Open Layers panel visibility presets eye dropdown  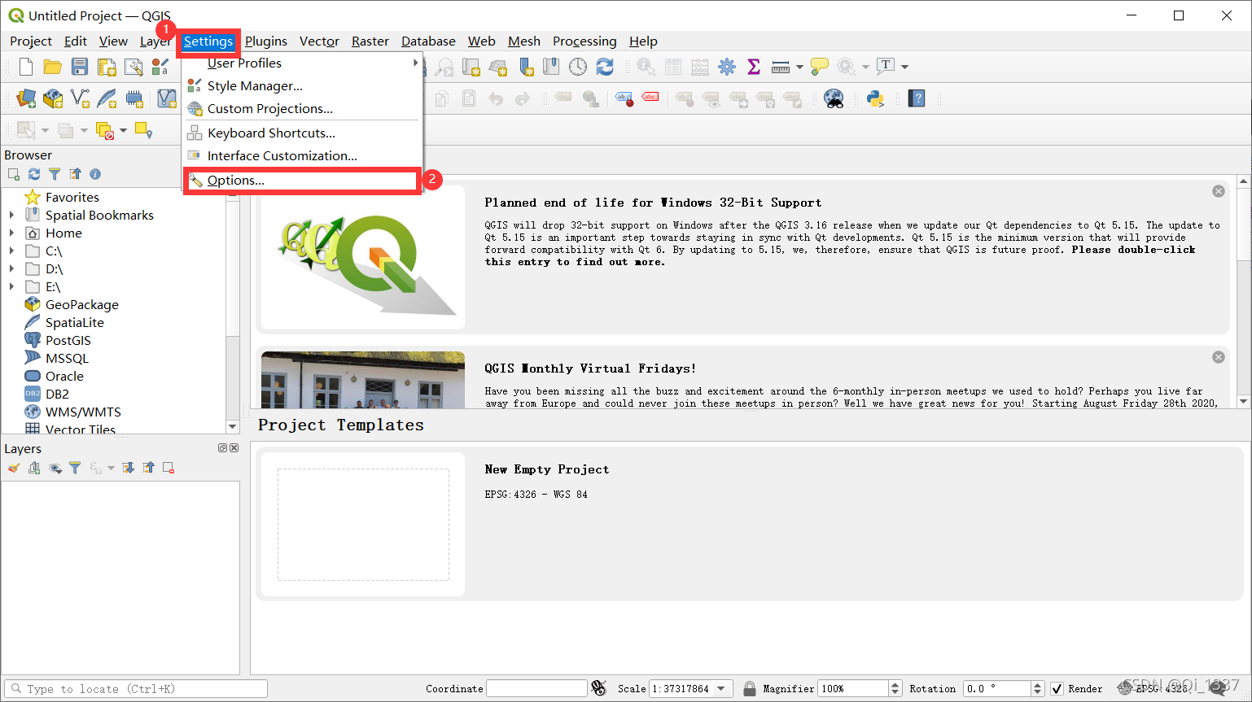click(x=55, y=468)
